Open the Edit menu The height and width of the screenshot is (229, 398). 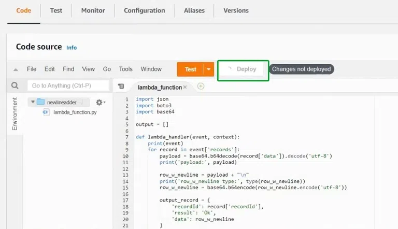point(50,69)
